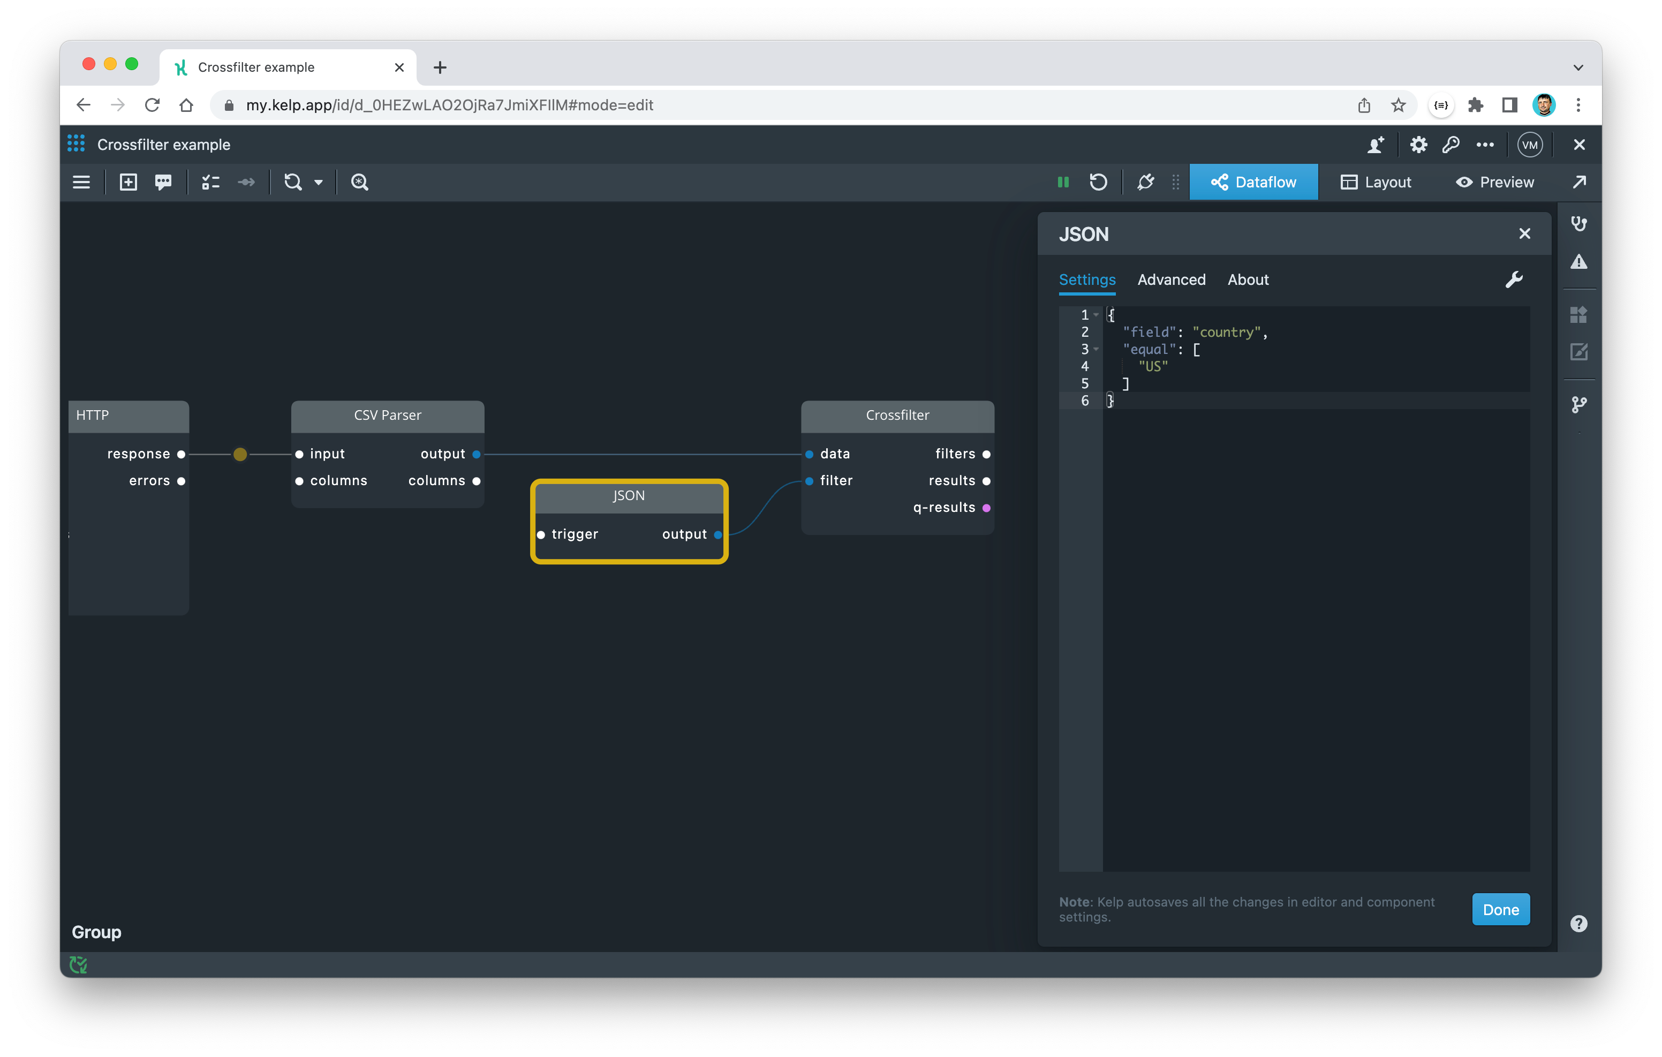The width and height of the screenshot is (1662, 1057).
Task: Click the Done button
Action: click(1500, 909)
